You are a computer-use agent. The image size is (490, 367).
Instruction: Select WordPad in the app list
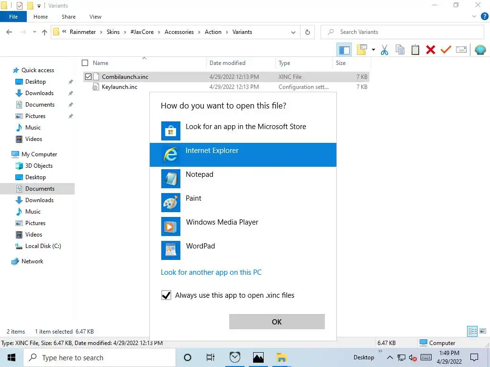243,250
